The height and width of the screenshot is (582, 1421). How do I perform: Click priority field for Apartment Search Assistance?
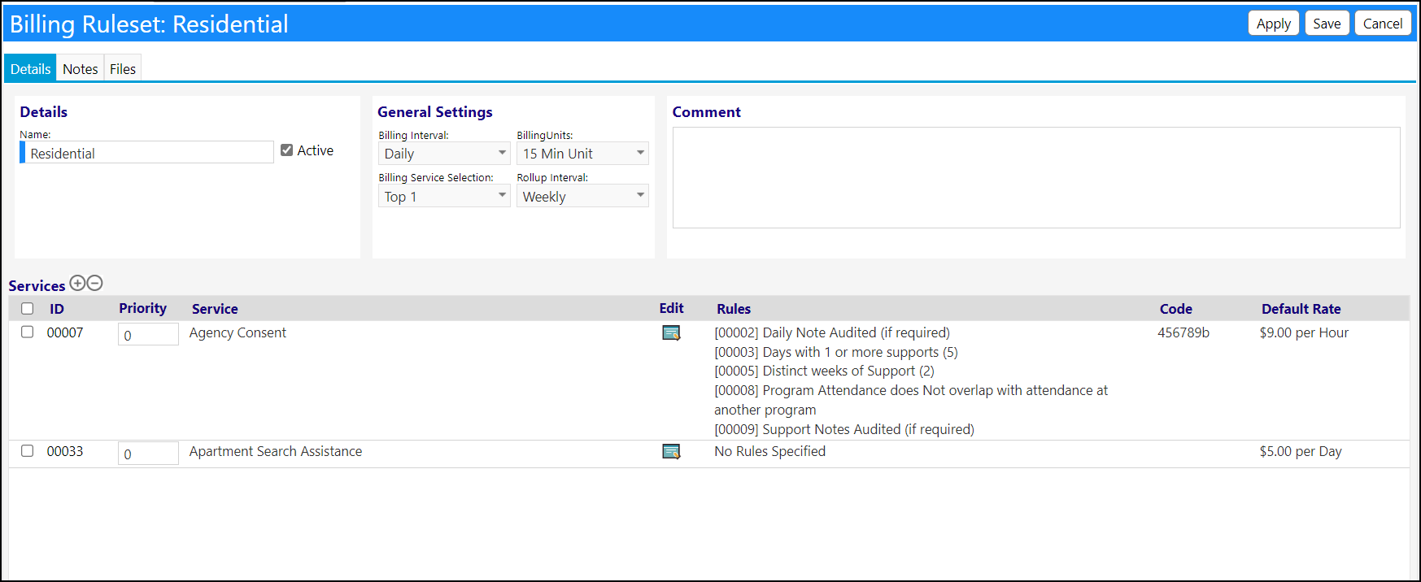pyautogui.click(x=148, y=454)
